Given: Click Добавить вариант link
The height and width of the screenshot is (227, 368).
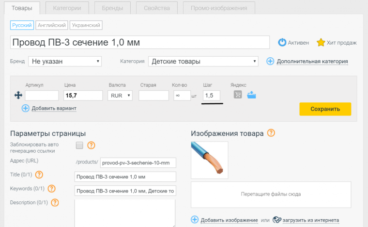Looking at the screenshot, I should point(54,108).
